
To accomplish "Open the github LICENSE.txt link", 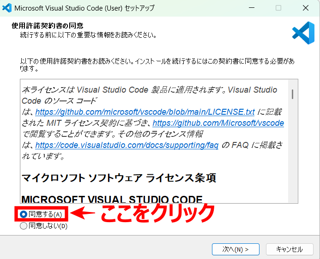I will click(145, 112).
